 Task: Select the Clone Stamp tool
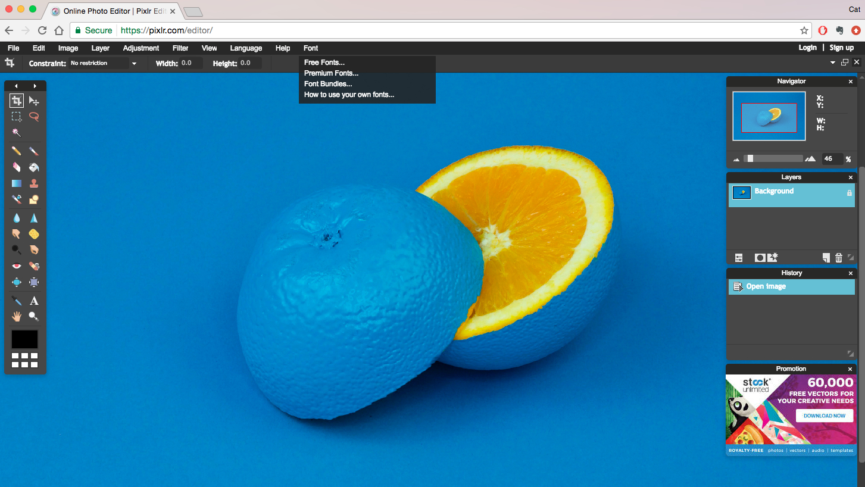34,183
